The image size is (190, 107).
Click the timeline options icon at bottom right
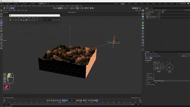(140, 100)
